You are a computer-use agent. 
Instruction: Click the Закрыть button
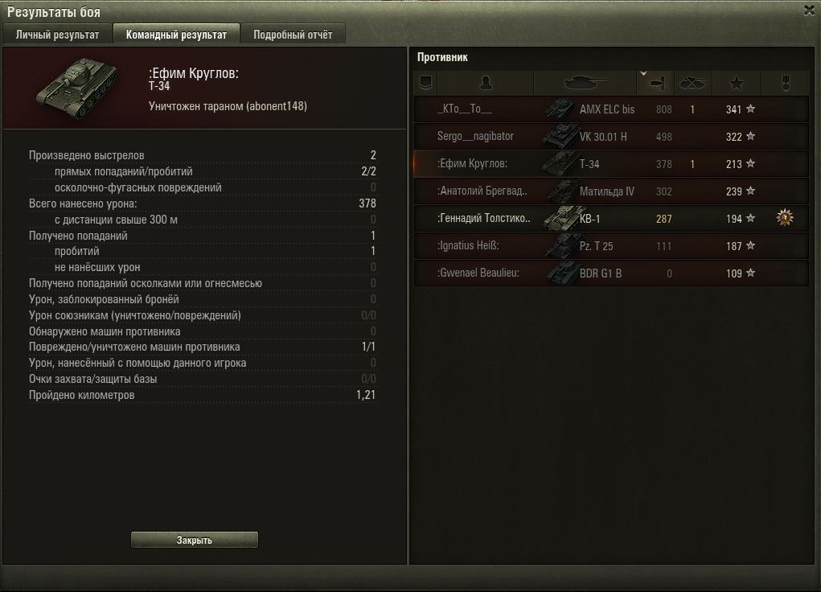click(195, 540)
